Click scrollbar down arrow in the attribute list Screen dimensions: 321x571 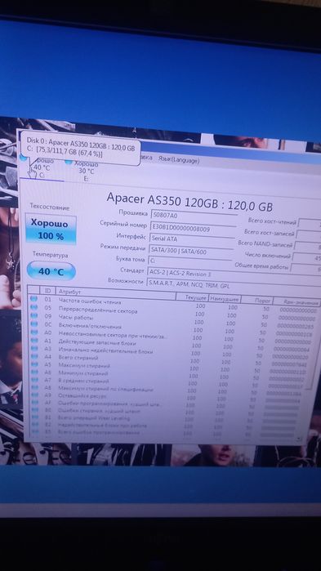(x=299, y=439)
